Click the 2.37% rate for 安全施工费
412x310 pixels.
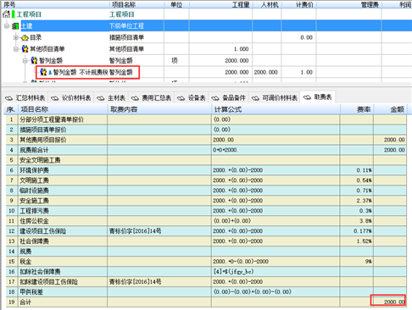point(357,201)
